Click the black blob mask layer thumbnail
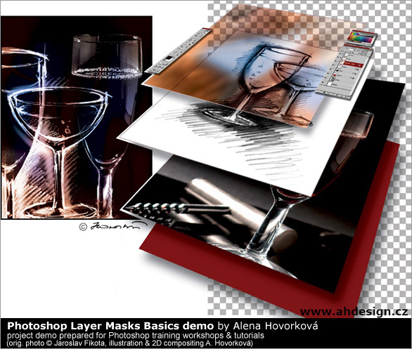 coord(337,70)
